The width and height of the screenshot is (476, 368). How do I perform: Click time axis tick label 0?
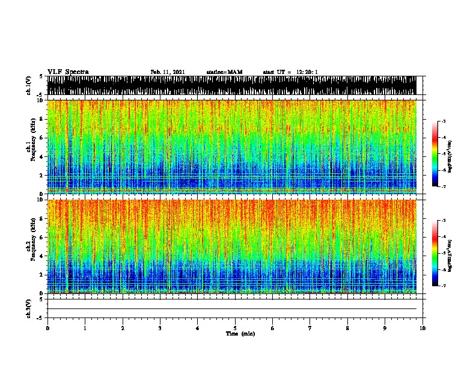(x=47, y=328)
